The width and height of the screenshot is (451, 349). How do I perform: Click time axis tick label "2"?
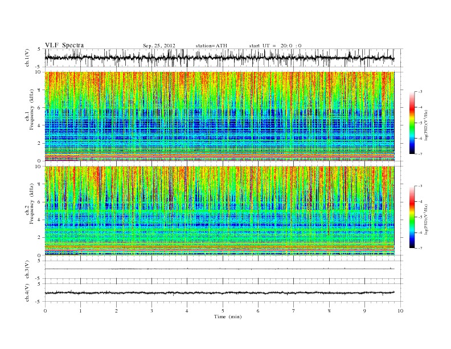116,311
